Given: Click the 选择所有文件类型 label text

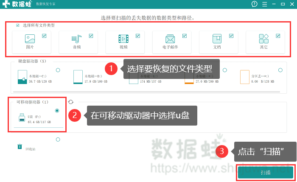Looking at the screenshot, I should click(39, 25).
